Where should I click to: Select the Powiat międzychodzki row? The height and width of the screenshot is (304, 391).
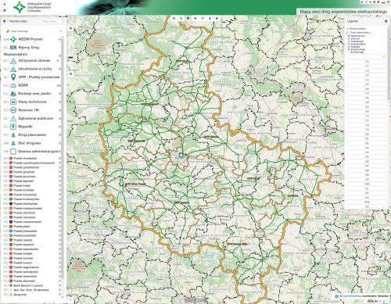(x=32, y=209)
